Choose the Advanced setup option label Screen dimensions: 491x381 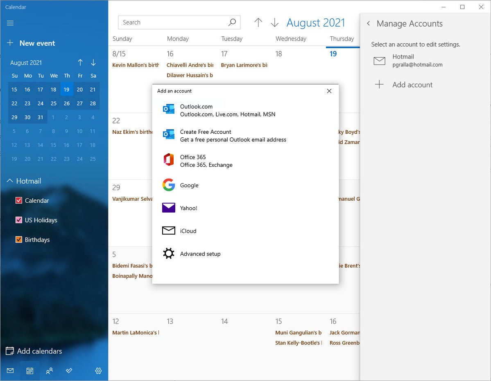tap(200, 254)
